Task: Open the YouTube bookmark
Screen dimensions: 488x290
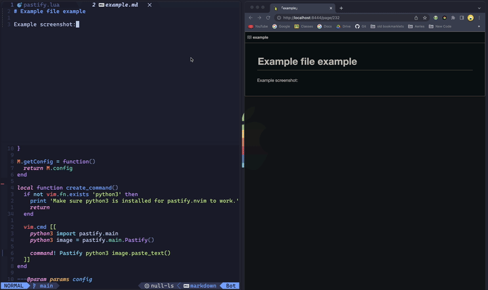Action: coord(258,26)
